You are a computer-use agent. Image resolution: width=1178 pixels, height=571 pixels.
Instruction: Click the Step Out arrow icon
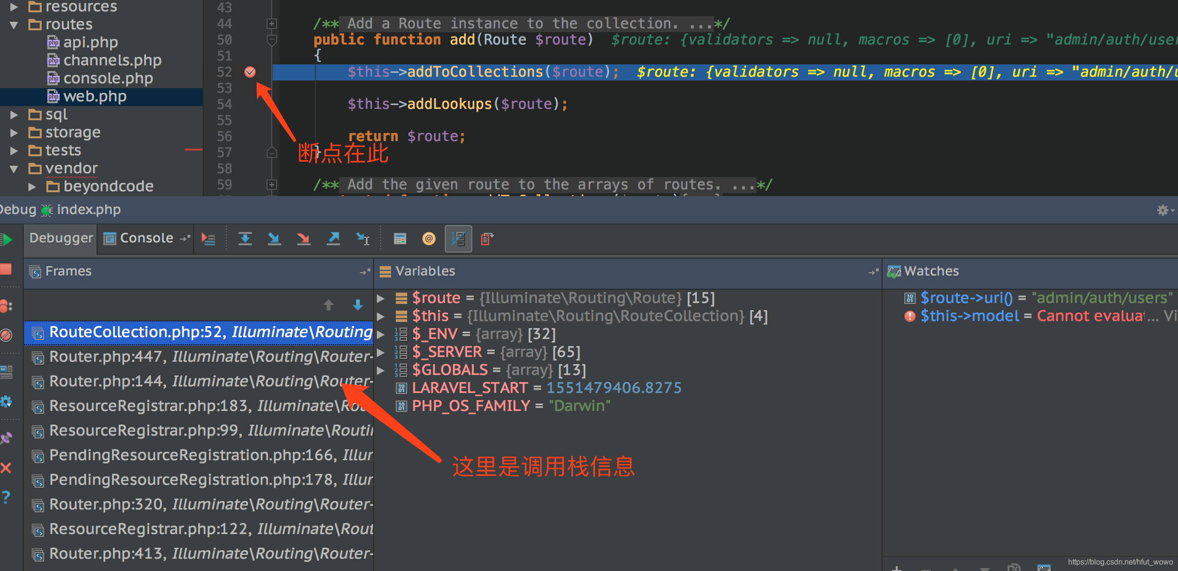333,239
